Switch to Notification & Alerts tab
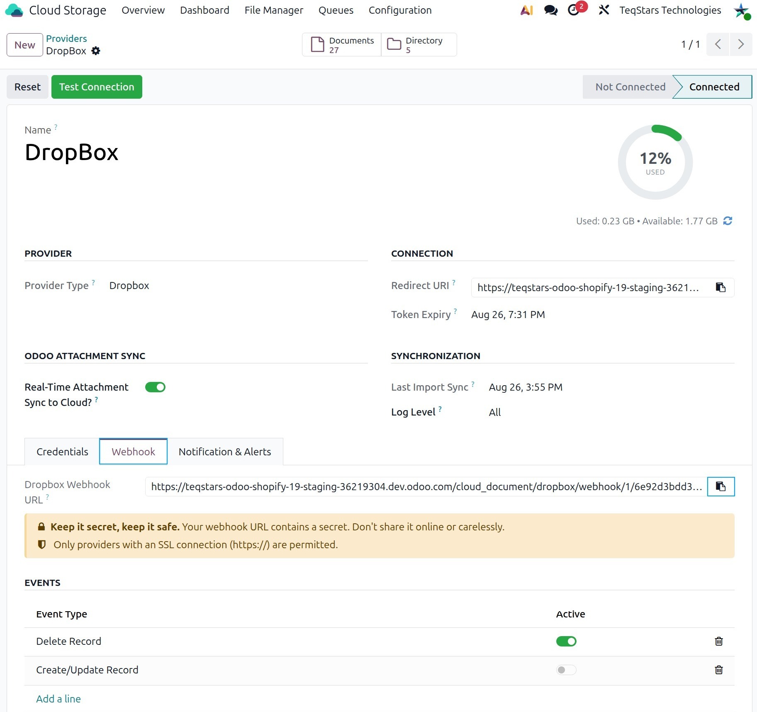 (225, 452)
